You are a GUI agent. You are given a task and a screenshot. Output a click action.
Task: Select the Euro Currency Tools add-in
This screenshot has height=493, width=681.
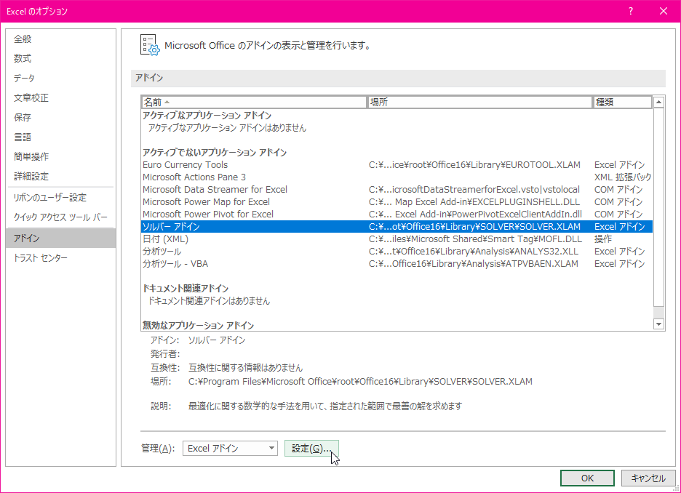(x=397, y=165)
